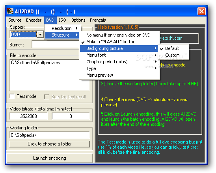Select Default background picture
Screen dimensions: 216x173
pos(173,48)
